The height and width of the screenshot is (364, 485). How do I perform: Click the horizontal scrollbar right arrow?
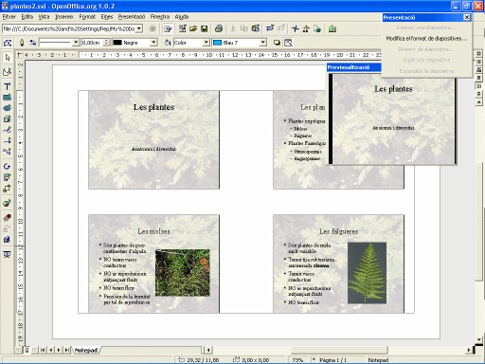pos(469,350)
